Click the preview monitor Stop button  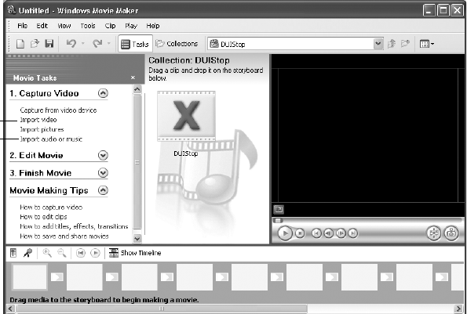point(300,233)
